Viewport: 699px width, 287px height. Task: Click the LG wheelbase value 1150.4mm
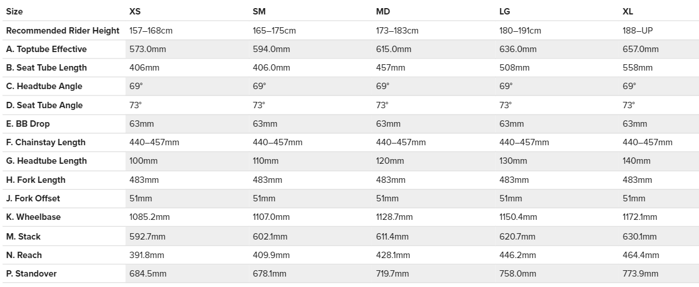pyautogui.click(x=518, y=217)
